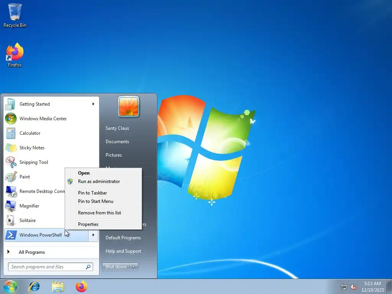Open the Santy Claus user folder
The image size is (392, 294).
(117, 128)
